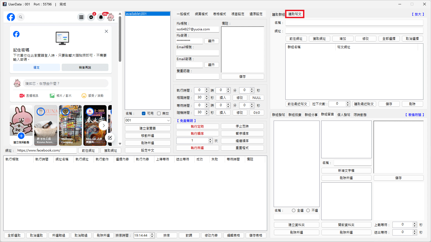Open Facebook search magnifier icon
Viewport: 431px width, 242px height.
point(21,17)
